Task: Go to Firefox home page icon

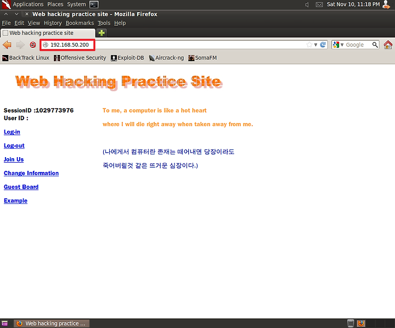Action: (x=388, y=45)
